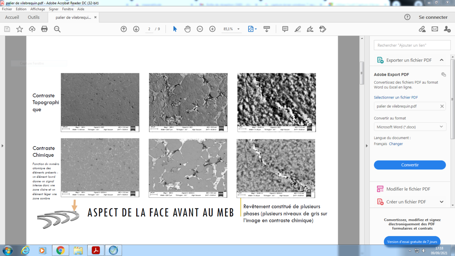The width and height of the screenshot is (455, 256).
Task: Activate the Hand pan tool
Action: coord(187,29)
